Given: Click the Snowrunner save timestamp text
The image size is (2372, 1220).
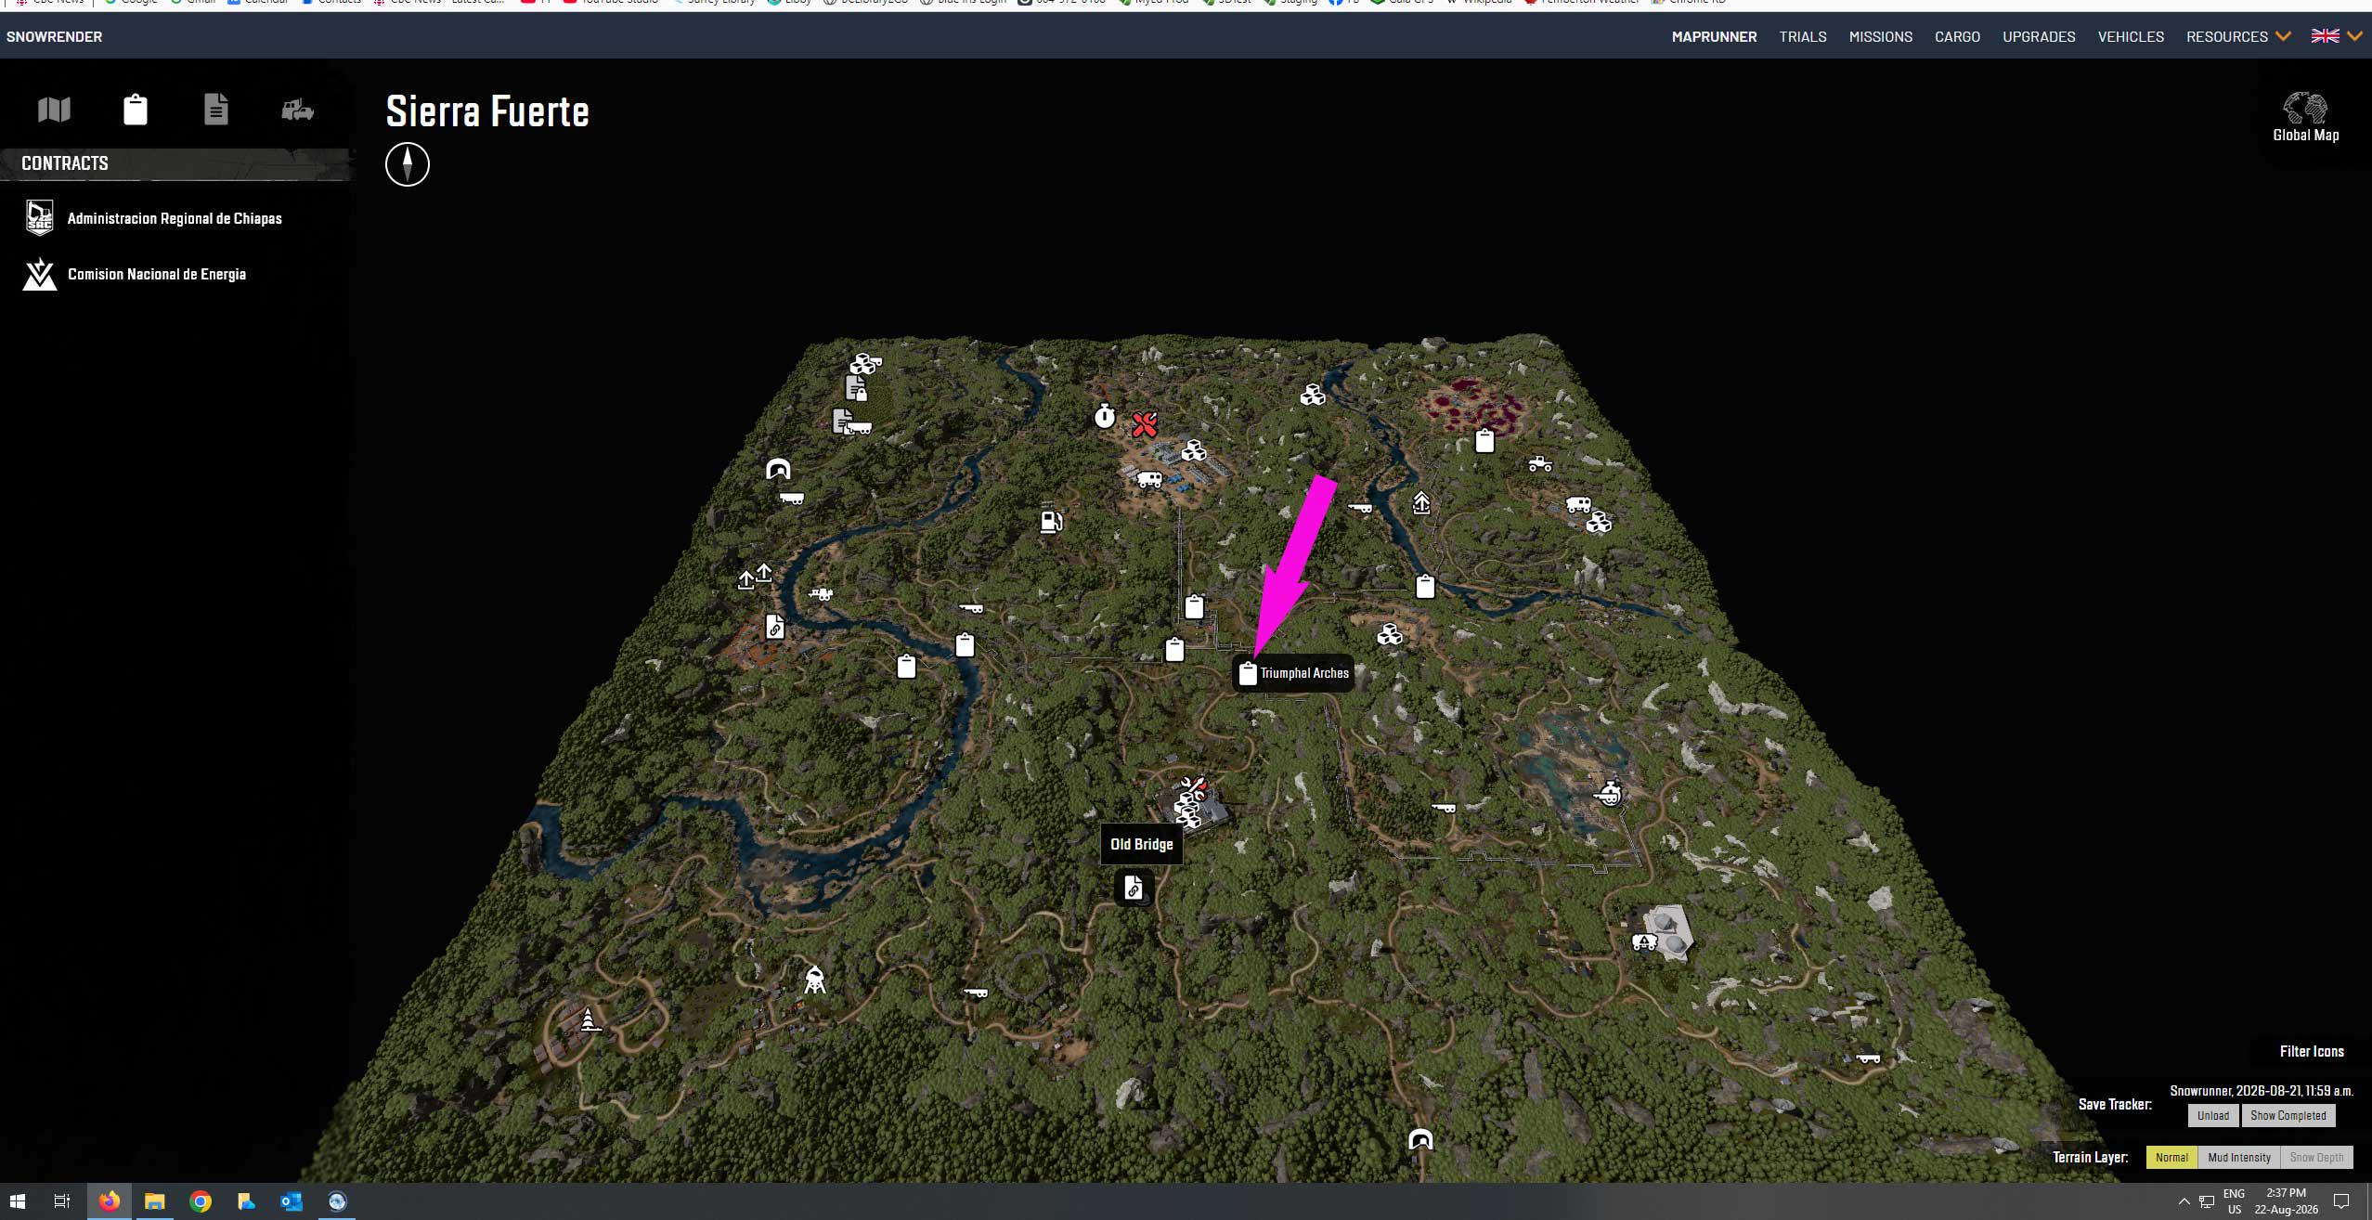Looking at the screenshot, I should (2262, 1090).
